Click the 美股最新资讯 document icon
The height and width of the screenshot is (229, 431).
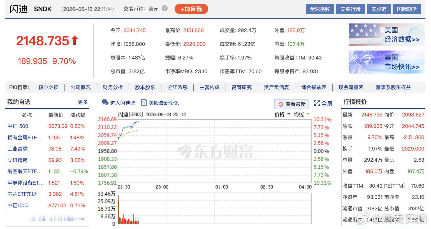pyautogui.click(x=144, y=103)
